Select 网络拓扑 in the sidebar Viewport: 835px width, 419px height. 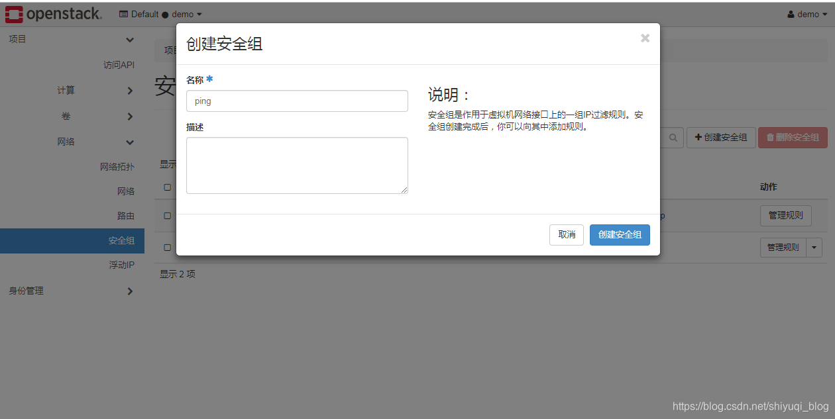pyautogui.click(x=117, y=166)
